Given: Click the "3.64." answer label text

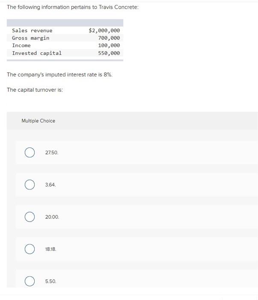Looking at the screenshot, I should click(50, 185).
